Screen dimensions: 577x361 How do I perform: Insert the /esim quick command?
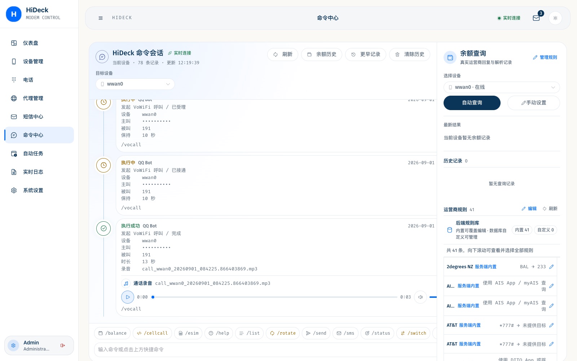[188, 333]
